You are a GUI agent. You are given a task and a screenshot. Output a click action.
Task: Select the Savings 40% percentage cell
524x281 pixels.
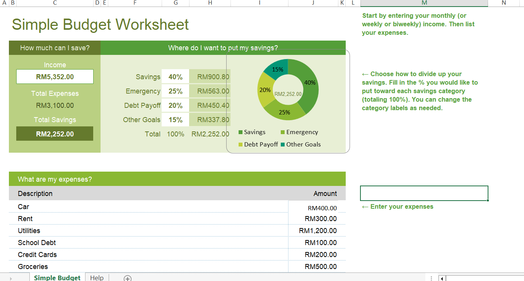tap(176, 77)
